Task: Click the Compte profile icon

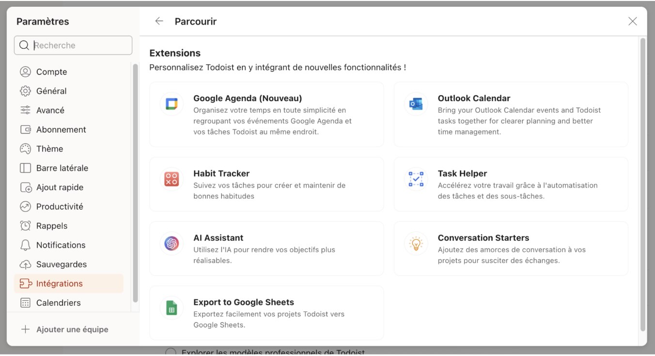Action: pyautogui.click(x=25, y=72)
